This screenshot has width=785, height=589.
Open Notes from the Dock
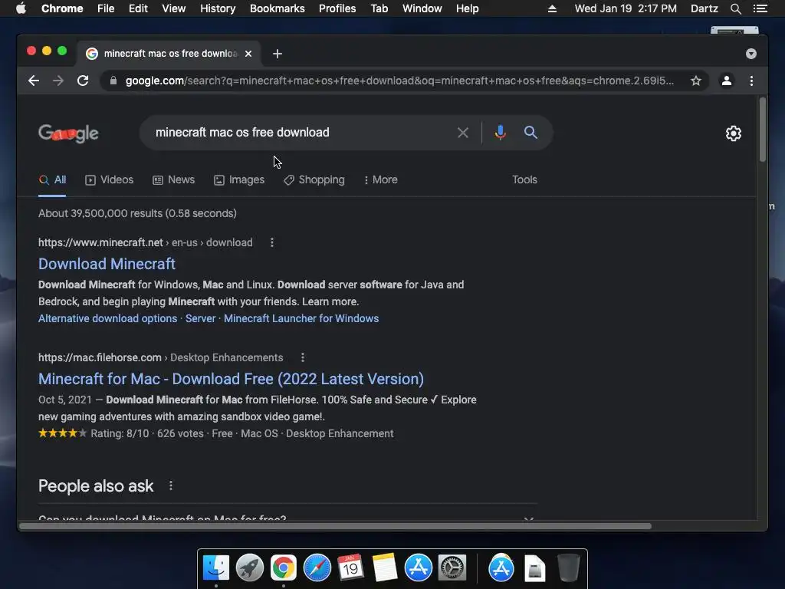385,568
